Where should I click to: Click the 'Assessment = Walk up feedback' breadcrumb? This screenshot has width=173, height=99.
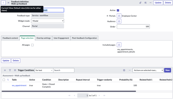pyautogui.click(x=16, y=76)
